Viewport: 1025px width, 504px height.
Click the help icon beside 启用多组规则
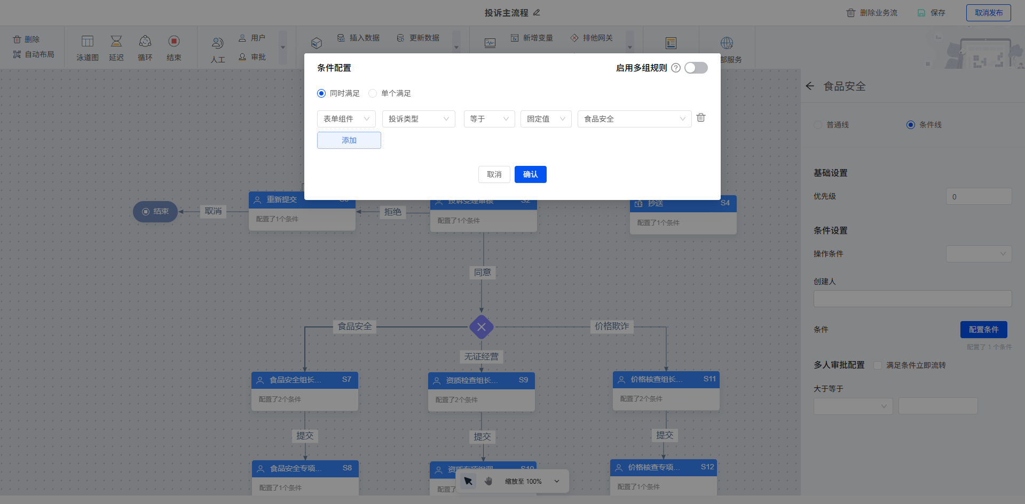(x=676, y=68)
